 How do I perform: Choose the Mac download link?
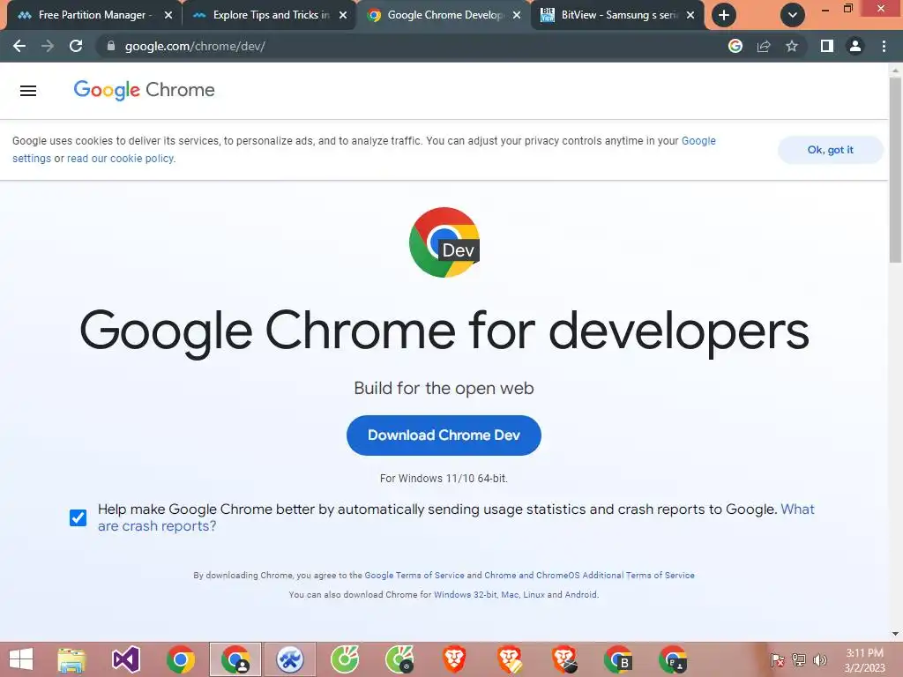pos(510,595)
